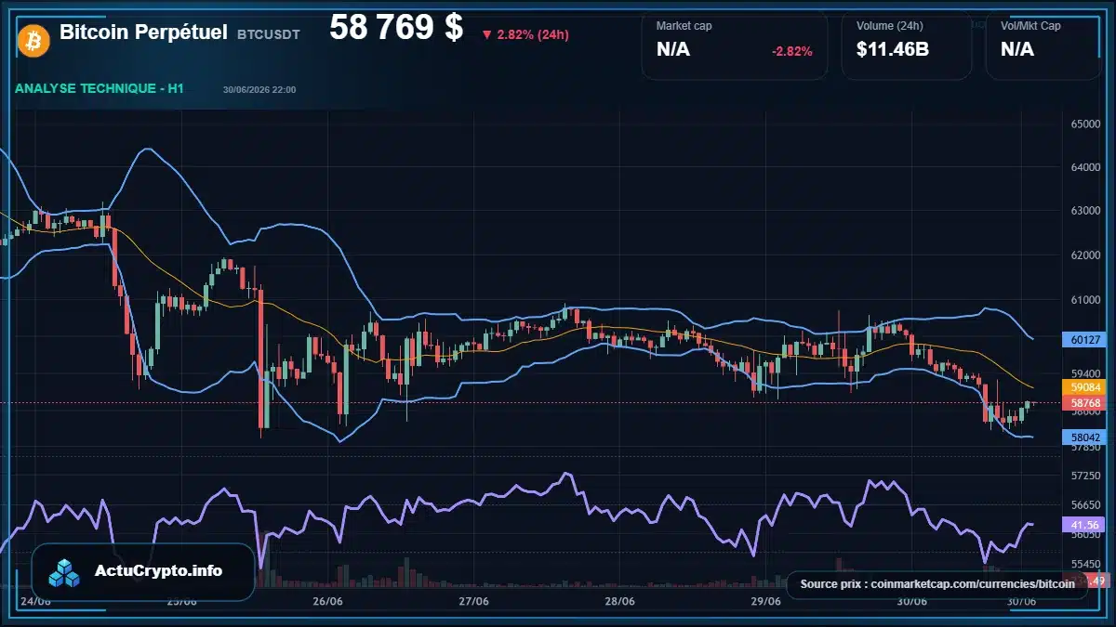Click the 29/06 date axis label

tap(765, 601)
